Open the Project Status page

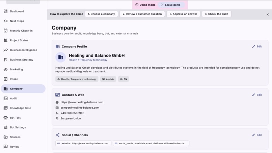pyautogui.click(x=19, y=40)
